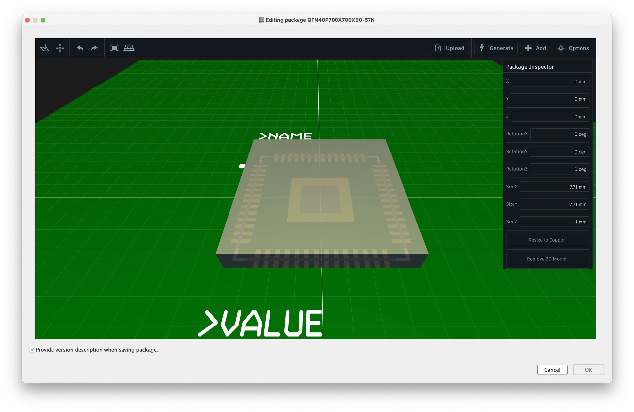Click the fit-to-view frame icon
Image resolution: width=634 pixels, height=412 pixels.
114,48
